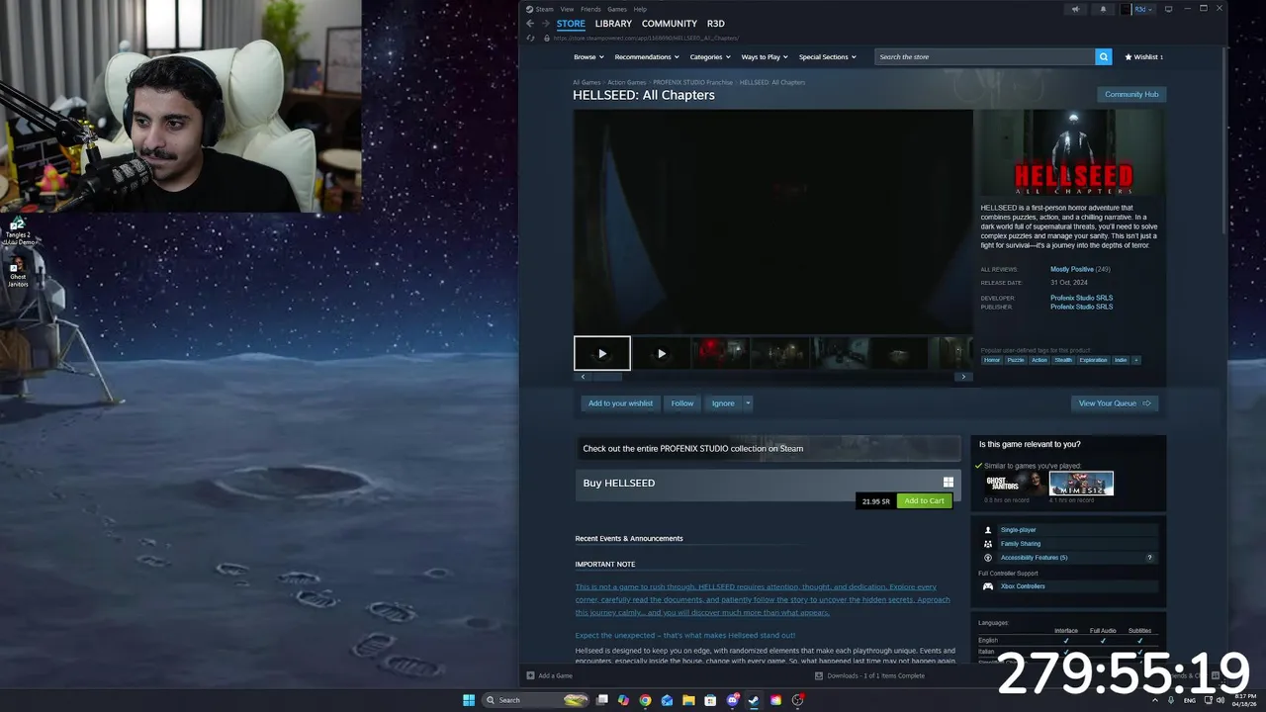Go back with Steam's back arrow

click(x=530, y=24)
